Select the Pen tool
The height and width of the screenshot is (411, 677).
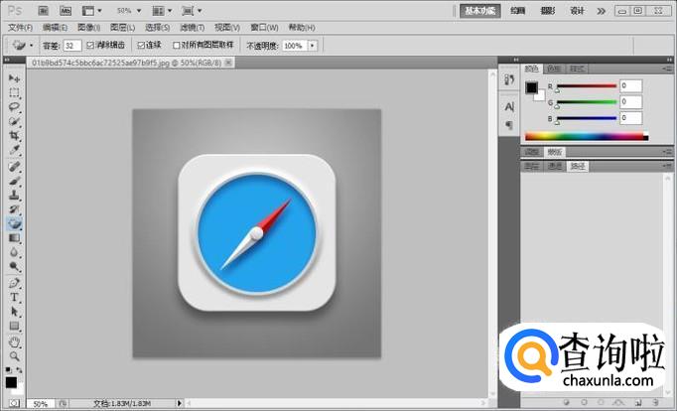point(14,283)
